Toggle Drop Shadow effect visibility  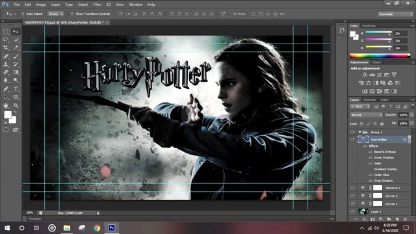(x=370, y=181)
